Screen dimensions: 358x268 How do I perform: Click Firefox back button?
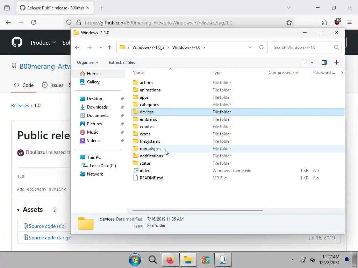point(8,22)
